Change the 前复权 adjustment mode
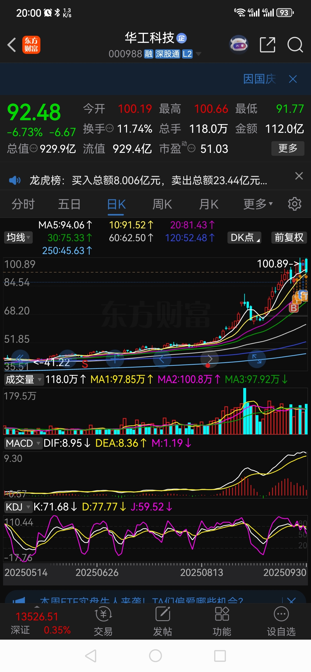The image size is (311, 672). tap(289, 238)
